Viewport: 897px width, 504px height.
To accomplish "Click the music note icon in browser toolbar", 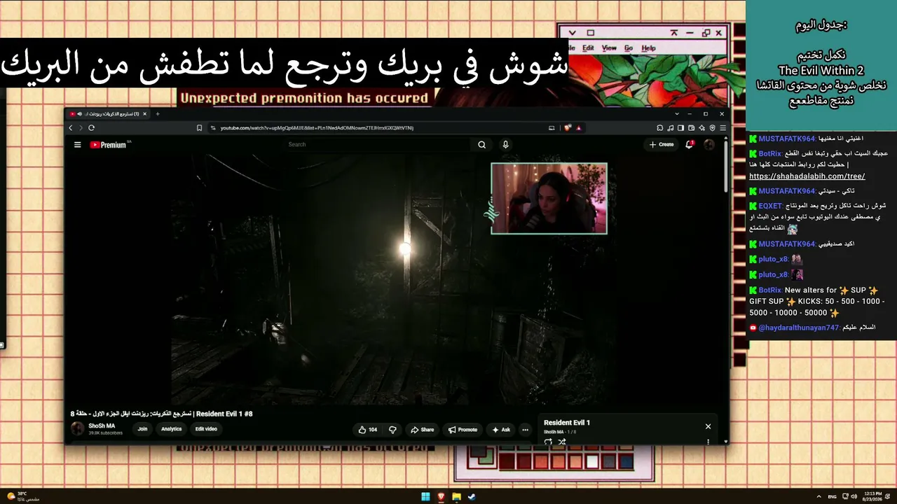I will coord(671,128).
